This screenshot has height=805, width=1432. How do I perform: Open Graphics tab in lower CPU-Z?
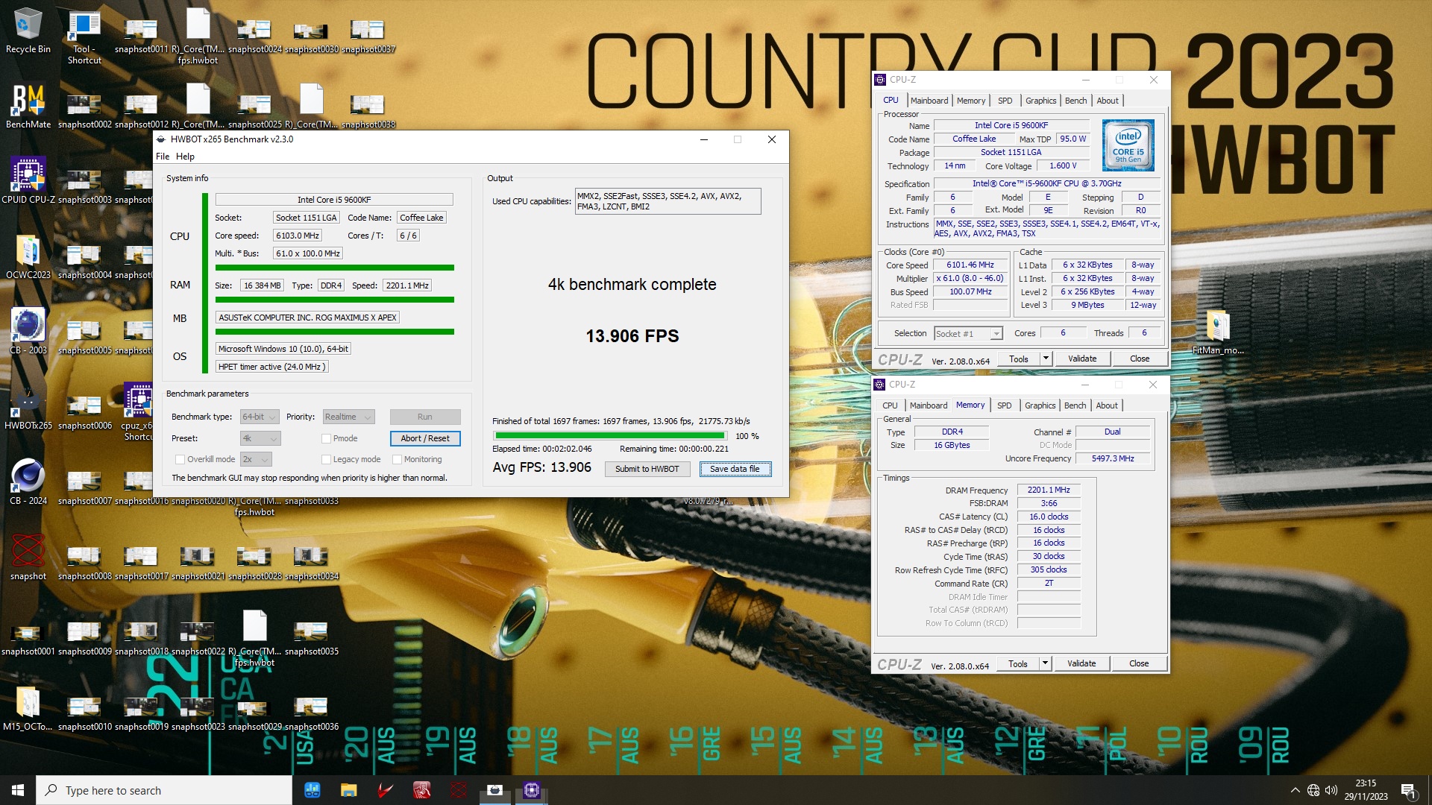pyautogui.click(x=1040, y=405)
